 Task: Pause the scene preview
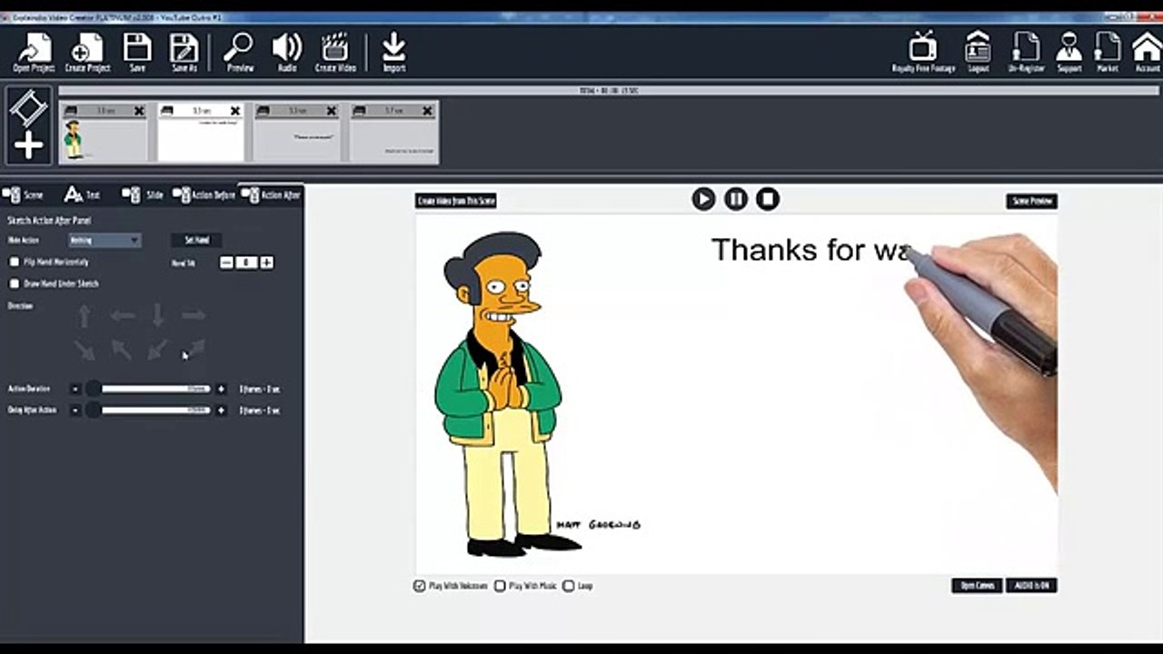click(x=736, y=199)
